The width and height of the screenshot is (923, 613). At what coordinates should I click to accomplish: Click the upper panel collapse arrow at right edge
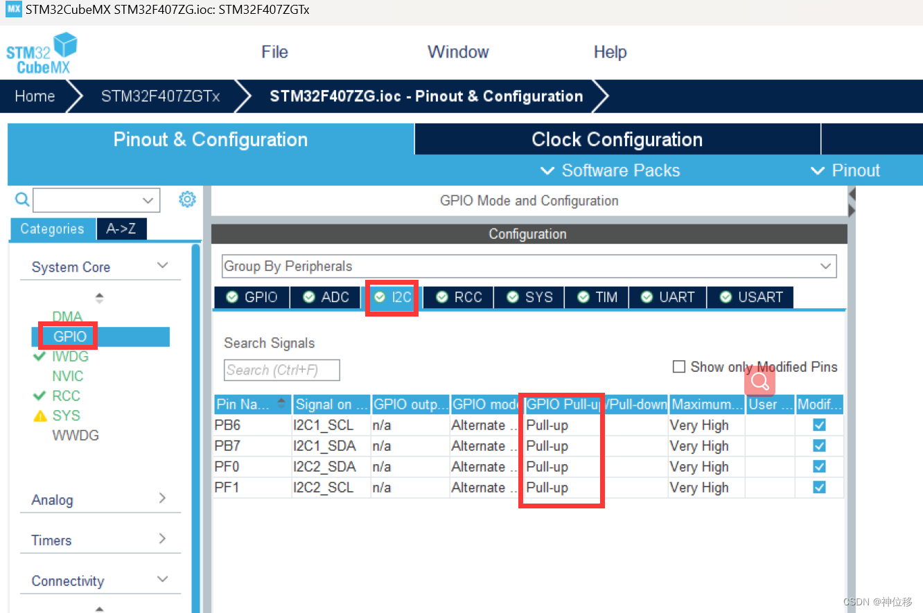click(x=852, y=195)
